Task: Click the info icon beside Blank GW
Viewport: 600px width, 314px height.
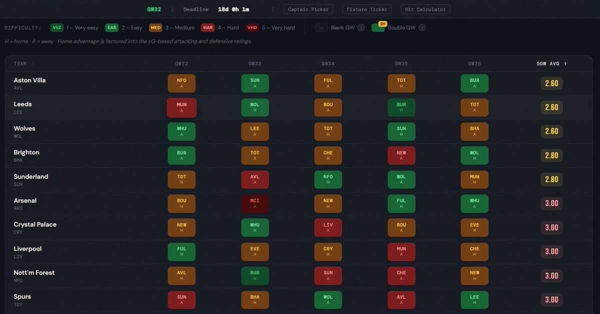Action: pyautogui.click(x=361, y=28)
